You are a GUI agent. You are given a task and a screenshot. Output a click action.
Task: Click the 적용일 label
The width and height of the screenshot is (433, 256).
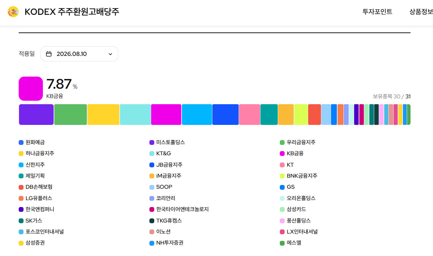point(27,54)
